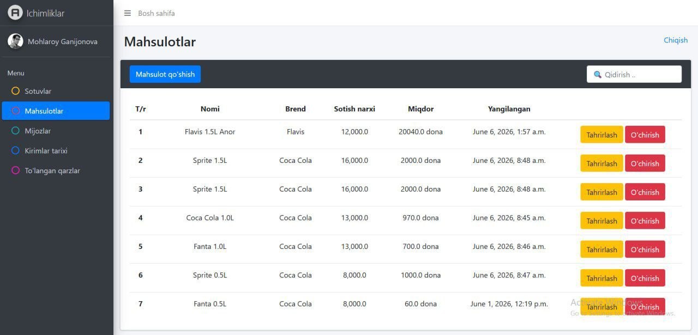698x335 pixels.
Task: Click the teal circle icon beside Mijozlar
Action: point(15,131)
